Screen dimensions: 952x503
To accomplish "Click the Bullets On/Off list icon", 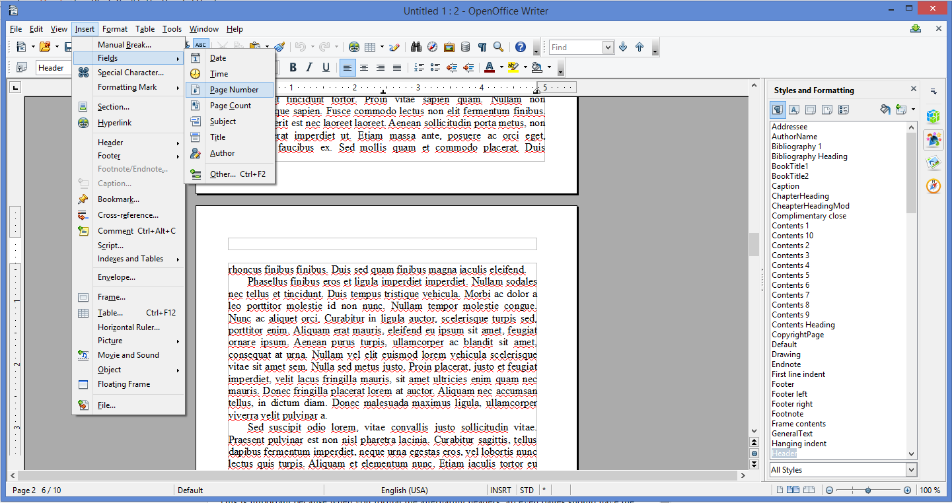I will click(x=435, y=67).
